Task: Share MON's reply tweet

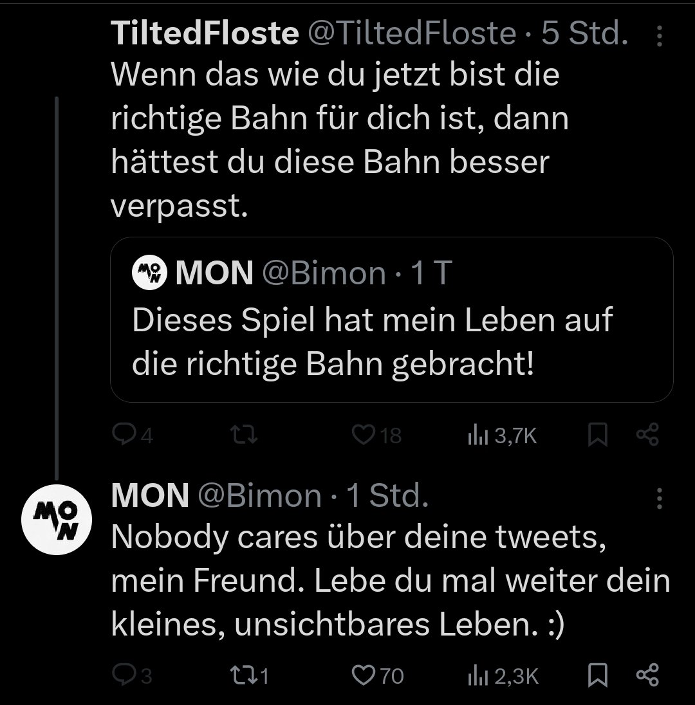Action: click(647, 675)
